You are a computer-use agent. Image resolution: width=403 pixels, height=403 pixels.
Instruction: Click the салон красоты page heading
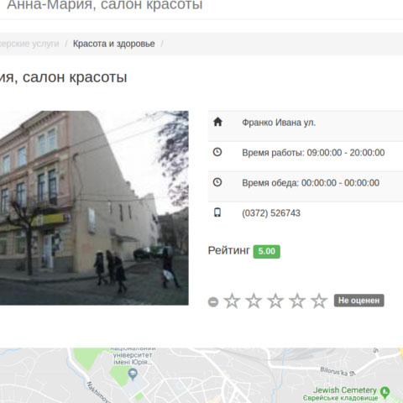pyautogui.click(x=64, y=77)
